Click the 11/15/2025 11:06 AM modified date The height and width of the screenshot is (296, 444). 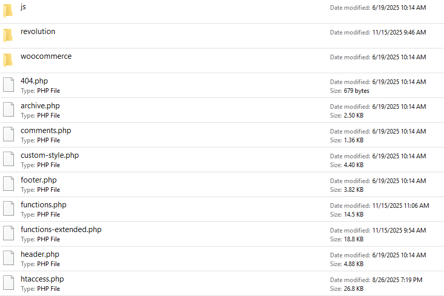point(400,206)
